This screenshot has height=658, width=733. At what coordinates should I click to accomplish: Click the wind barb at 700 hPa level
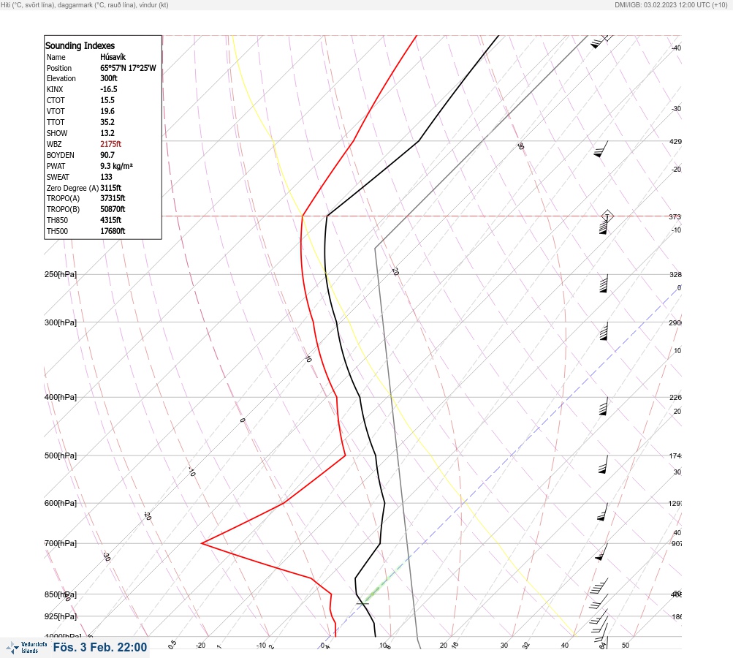[601, 552]
